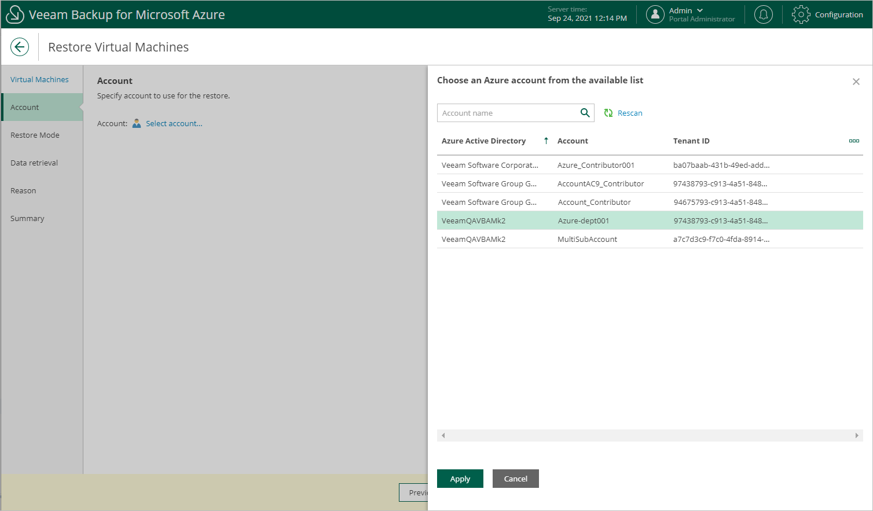873x511 pixels.
Task: Select the MultiSubAccount row
Action: 650,239
